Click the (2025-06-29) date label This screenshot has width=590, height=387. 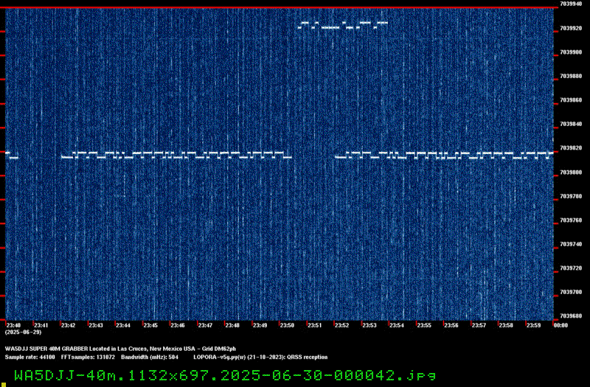click(23, 332)
